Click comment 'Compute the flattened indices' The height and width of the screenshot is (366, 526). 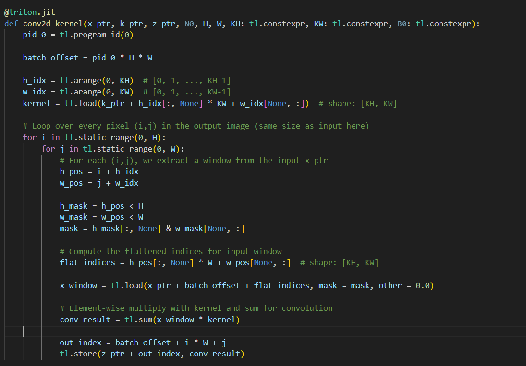(171, 251)
